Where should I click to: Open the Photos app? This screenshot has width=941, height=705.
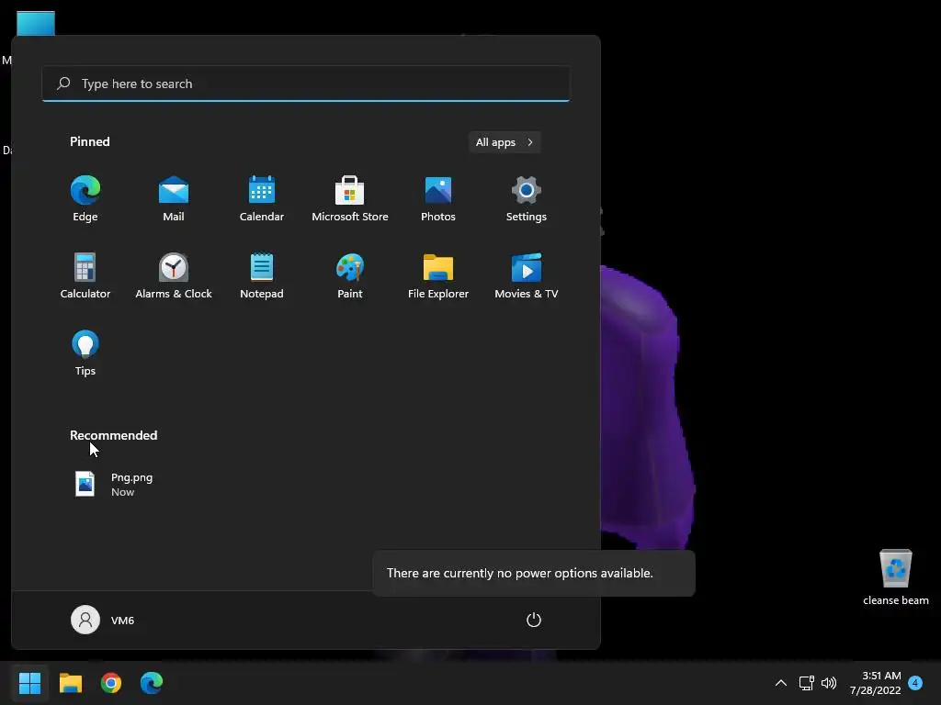pos(438,198)
